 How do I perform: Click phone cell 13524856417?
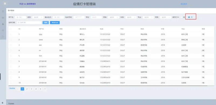[105, 72]
